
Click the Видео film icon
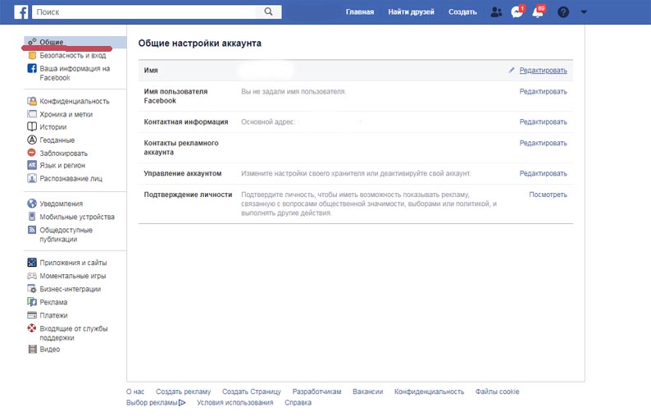32,349
